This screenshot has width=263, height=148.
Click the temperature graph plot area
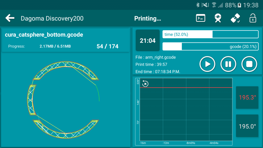[186, 113]
